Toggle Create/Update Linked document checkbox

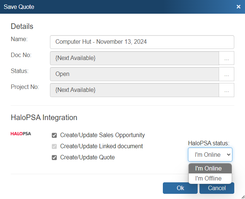point(54,146)
